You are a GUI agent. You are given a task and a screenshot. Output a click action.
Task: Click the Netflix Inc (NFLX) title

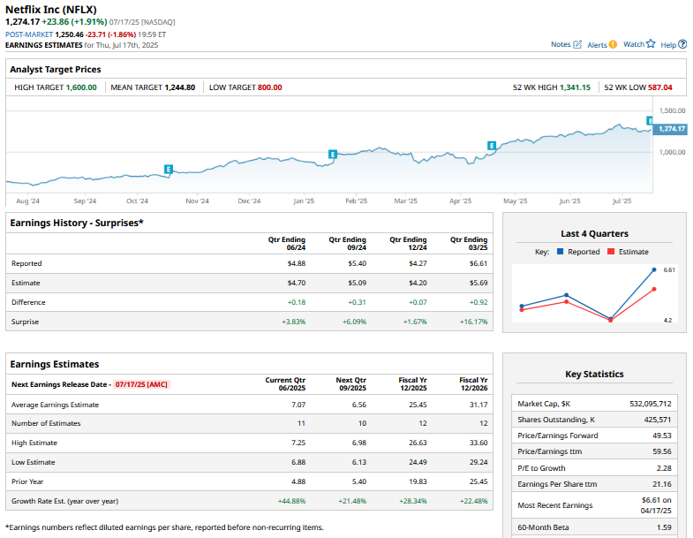tap(51, 10)
